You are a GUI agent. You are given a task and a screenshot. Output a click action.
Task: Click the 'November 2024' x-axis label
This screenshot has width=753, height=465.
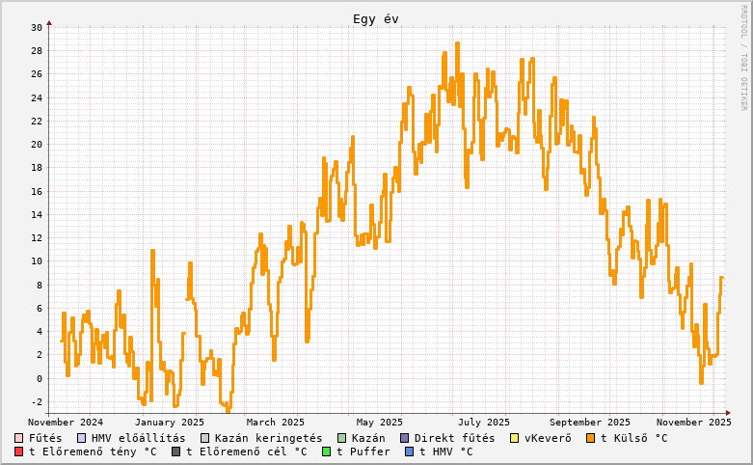[x=66, y=422]
